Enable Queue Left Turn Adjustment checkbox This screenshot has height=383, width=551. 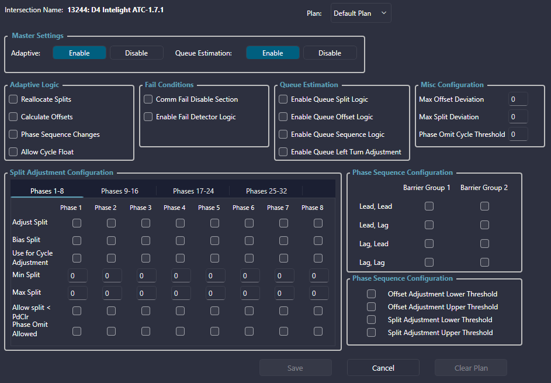tap(283, 152)
